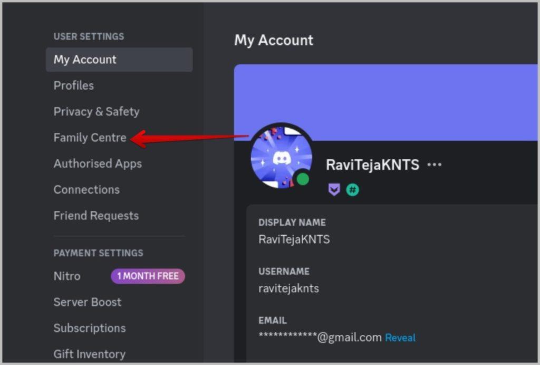Go to Privacy & Safety settings
Viewport: 540px width, 365px height.
tap(97, 112)
